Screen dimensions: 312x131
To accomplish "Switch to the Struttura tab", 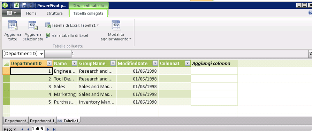I will click(x=55, y=14).
